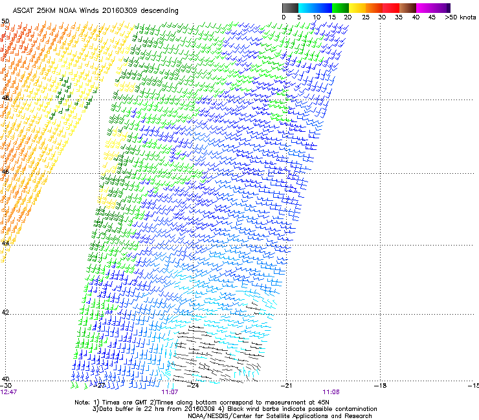Click the brown 35-40 knots legend swatch
This screenshot has width=479, height=420.
point(408,8)
